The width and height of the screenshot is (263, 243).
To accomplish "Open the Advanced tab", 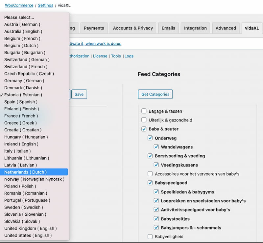I will point(226,28).
